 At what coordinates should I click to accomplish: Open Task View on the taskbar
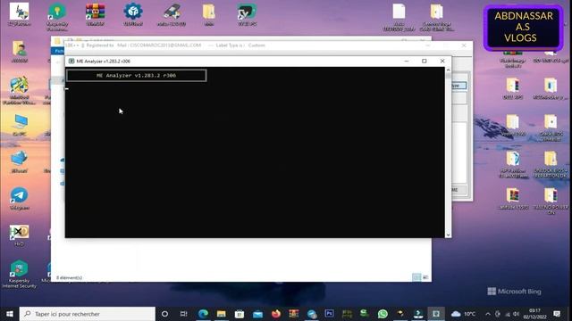click(x=183, y=314)
